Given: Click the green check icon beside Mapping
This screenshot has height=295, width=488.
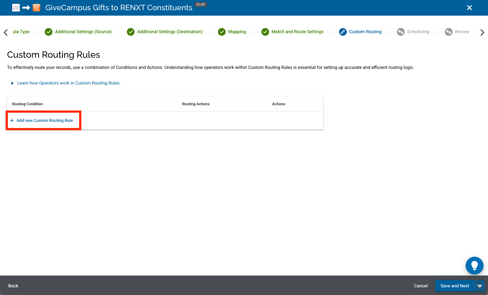Looking at the screenshot, I should pyautogui.click(x=222, y=32).
